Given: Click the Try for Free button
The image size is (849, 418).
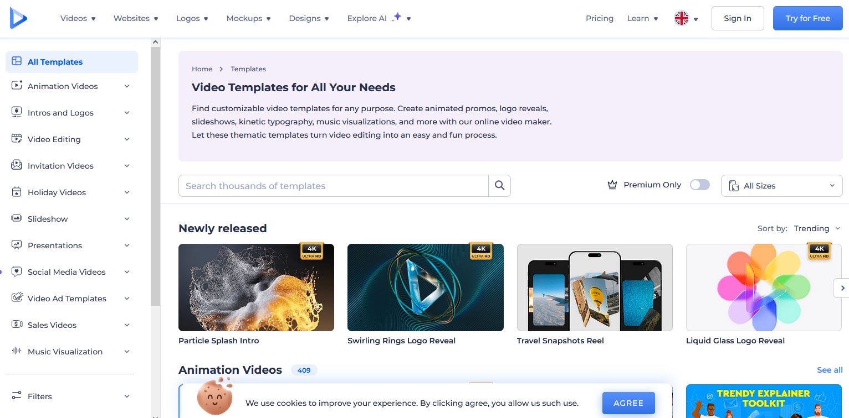Looking at the screenshot, I should pyautogui.click(x=807, y=18).
